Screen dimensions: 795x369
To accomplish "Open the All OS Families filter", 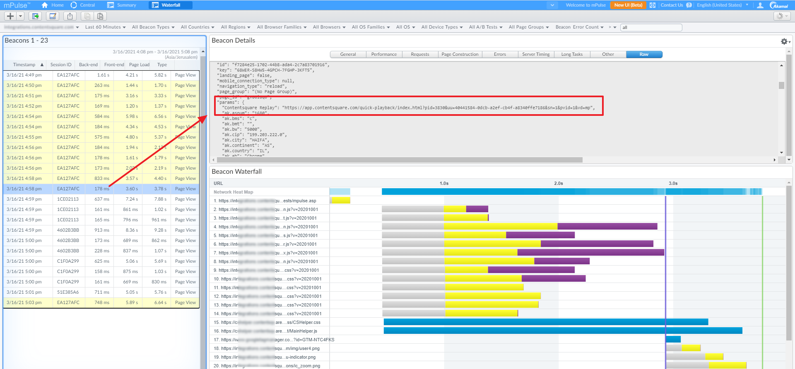I will coord(371,27).
